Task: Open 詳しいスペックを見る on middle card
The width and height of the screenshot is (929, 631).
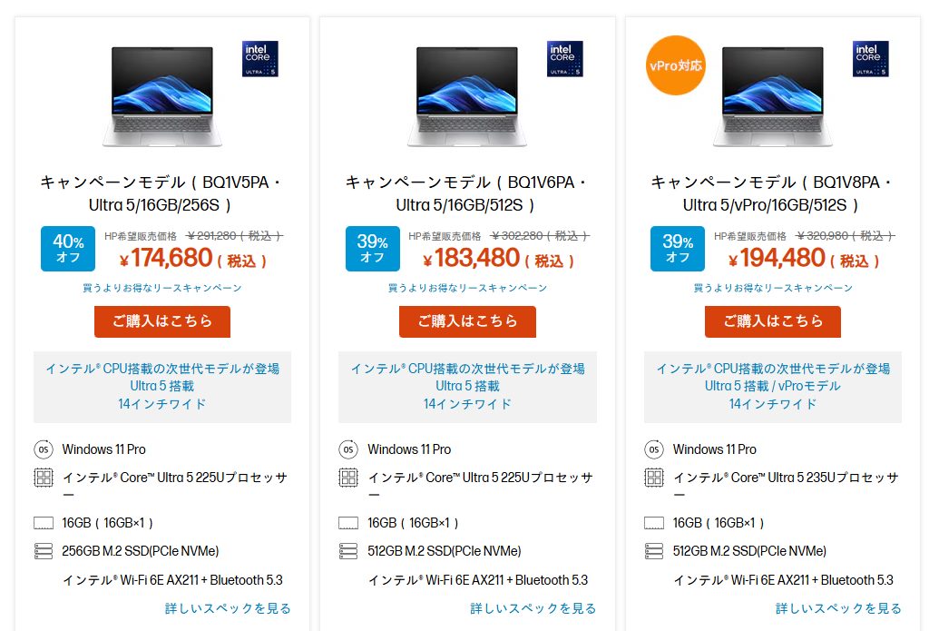Action: tap(533, 608)
